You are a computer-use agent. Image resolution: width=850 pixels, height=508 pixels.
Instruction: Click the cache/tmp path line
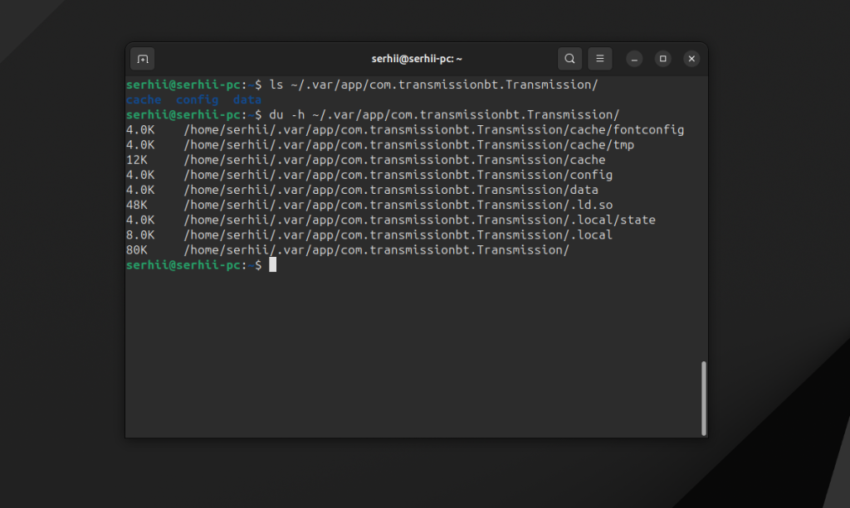click(380, 145)
